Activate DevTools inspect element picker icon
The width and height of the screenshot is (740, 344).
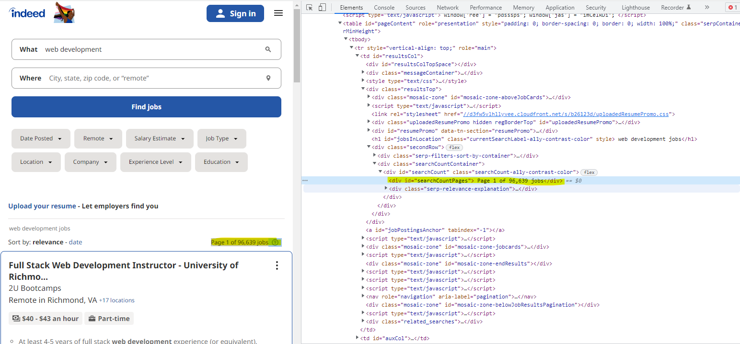click(x=310, y=7)
